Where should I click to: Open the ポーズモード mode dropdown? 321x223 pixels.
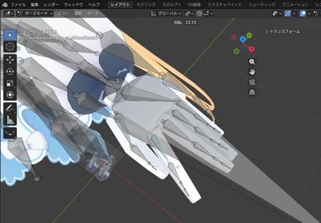click(x=35, y=13)
